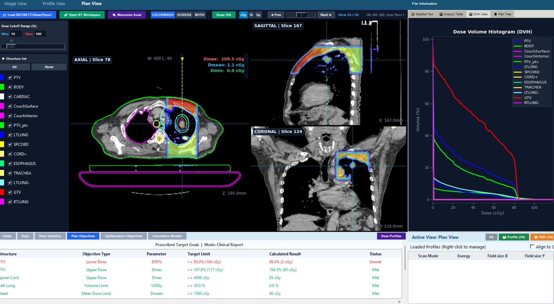Go to previous slice with Prev

point(276,15)
